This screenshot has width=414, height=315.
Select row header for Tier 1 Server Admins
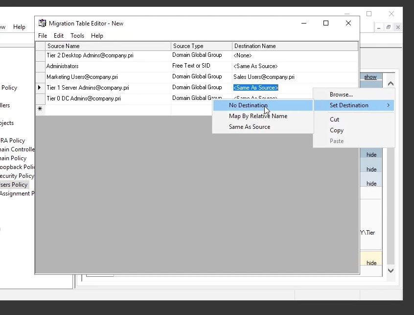(x=40, y=88)
